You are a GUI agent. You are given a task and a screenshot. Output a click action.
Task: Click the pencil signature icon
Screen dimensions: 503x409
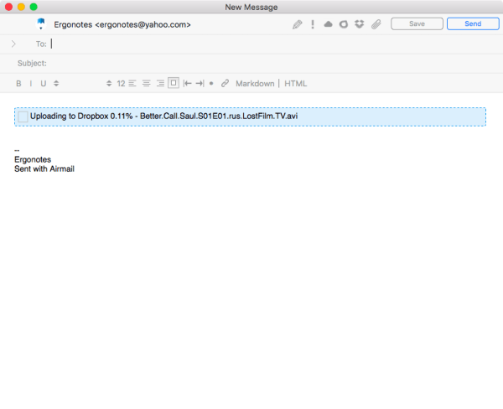point(298,24)
